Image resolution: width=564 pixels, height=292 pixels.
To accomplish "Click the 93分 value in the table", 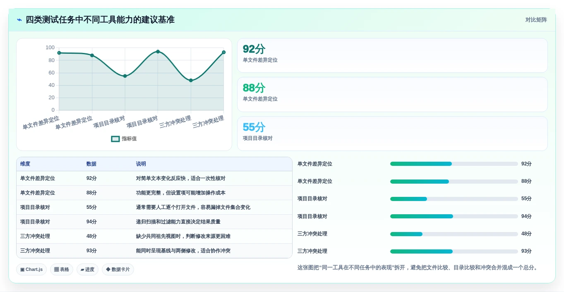I will [91, 251].
